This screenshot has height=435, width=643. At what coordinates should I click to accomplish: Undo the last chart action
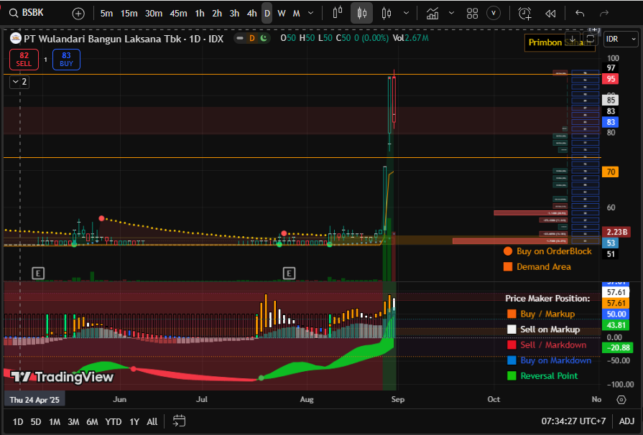tap(580, 14)
